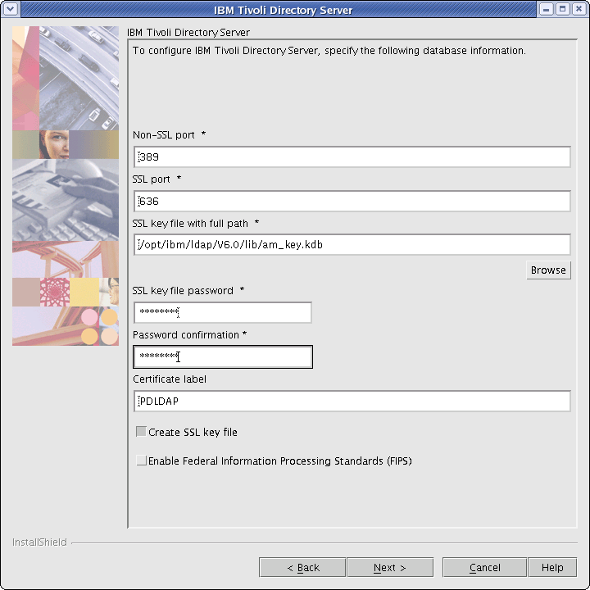This screenshot has height=590, width=590.
Task: Click the SSL port field containing 636
Action: (x=352, y=201)
